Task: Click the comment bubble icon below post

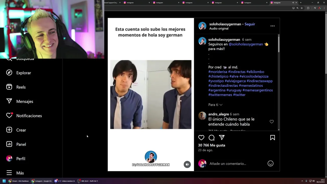Action: click(212, 138)
